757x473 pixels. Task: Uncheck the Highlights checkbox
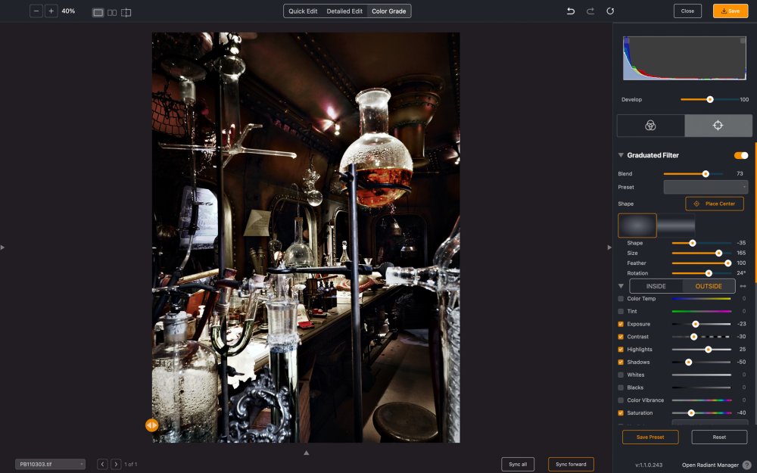621,350
